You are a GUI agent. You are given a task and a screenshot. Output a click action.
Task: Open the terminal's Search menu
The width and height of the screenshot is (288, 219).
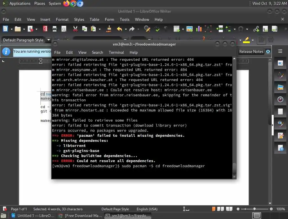tap(97, 52)
